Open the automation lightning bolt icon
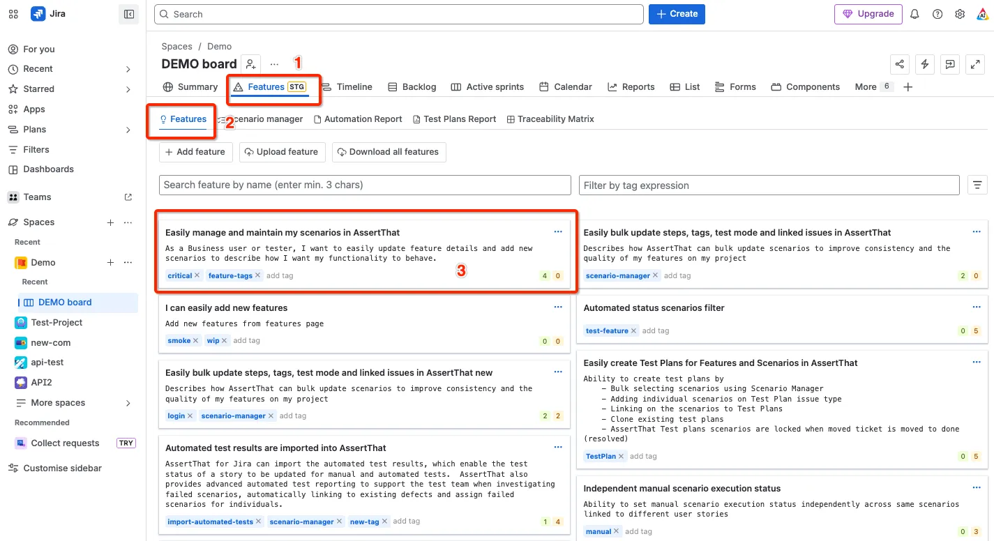Screen dimensions: 994x541 (925, 64)
